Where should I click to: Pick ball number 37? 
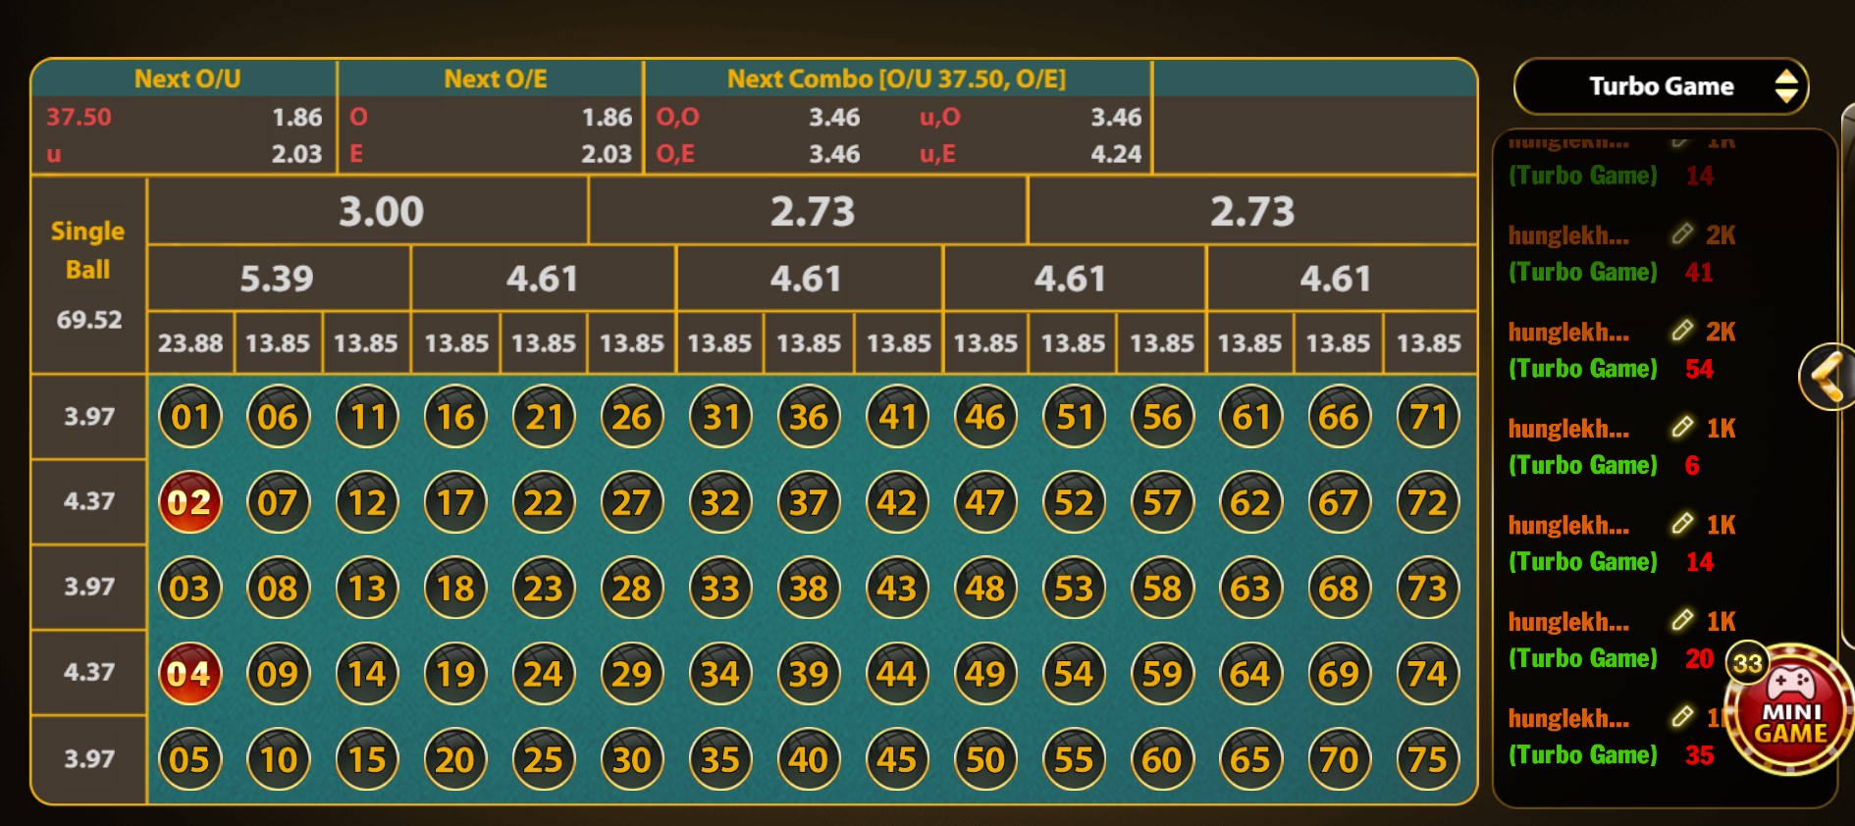(809, 502)
